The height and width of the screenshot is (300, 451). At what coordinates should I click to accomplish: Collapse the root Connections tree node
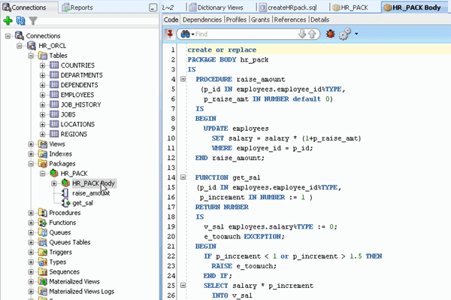tap(8, 36)
